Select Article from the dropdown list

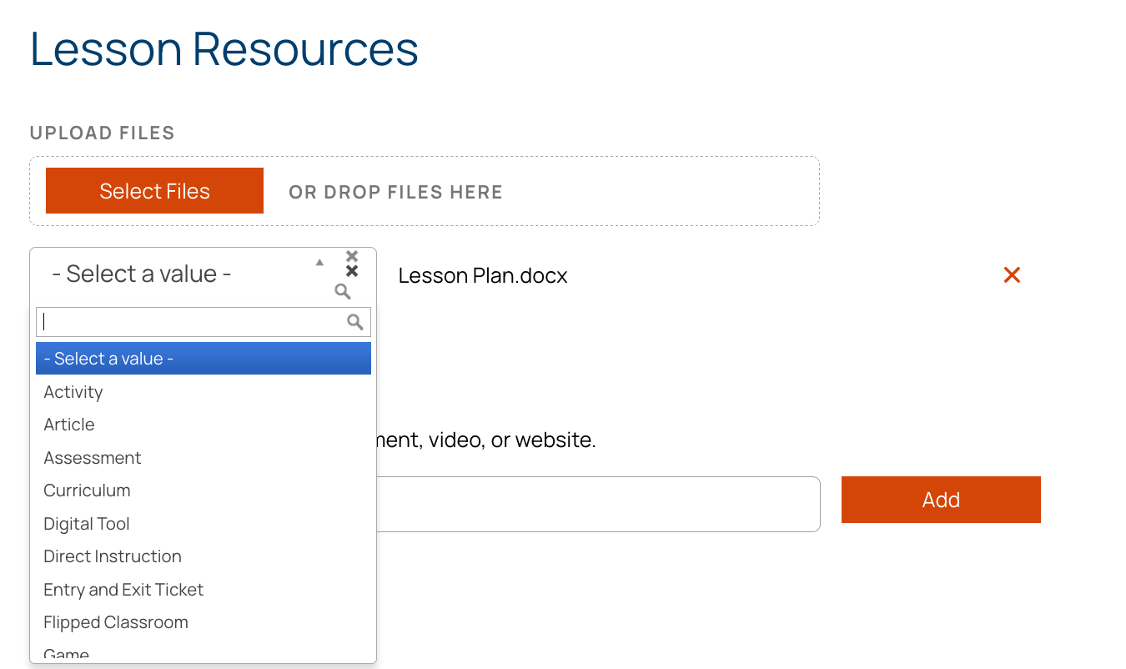(69, 425)
